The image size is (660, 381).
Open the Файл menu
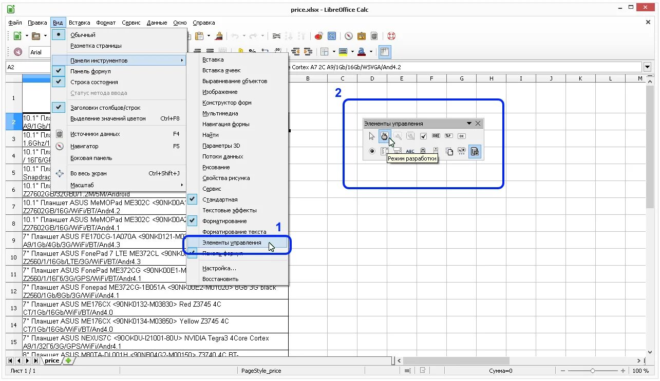point(15,23)
